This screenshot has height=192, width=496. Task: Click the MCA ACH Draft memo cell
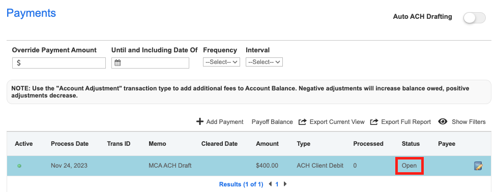tap(170, 166)
